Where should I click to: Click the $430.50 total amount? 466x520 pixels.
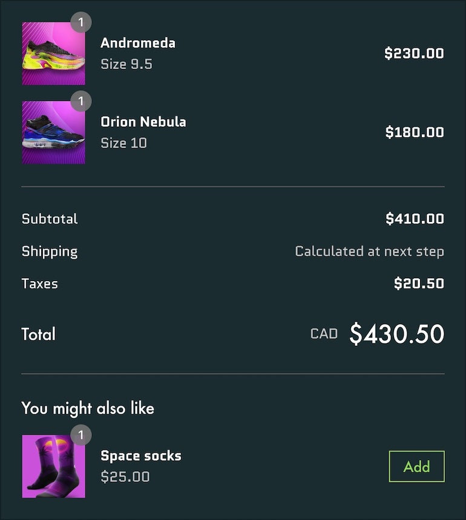click(396, 334)
